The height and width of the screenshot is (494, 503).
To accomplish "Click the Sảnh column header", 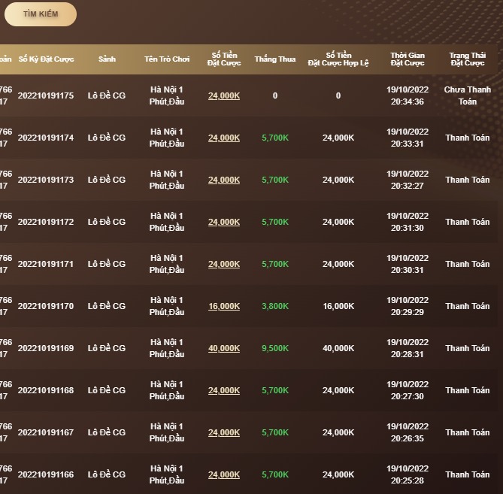I will [107, 59].
